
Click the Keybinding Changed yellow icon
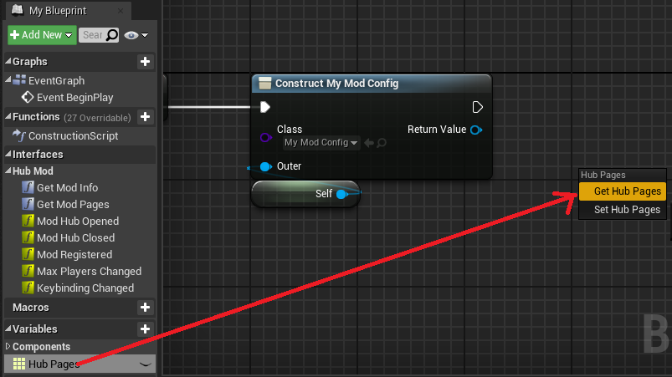click(x=28, y=288)
